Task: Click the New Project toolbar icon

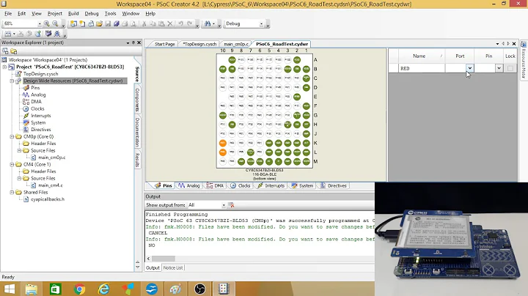Action: coord(73,23)
